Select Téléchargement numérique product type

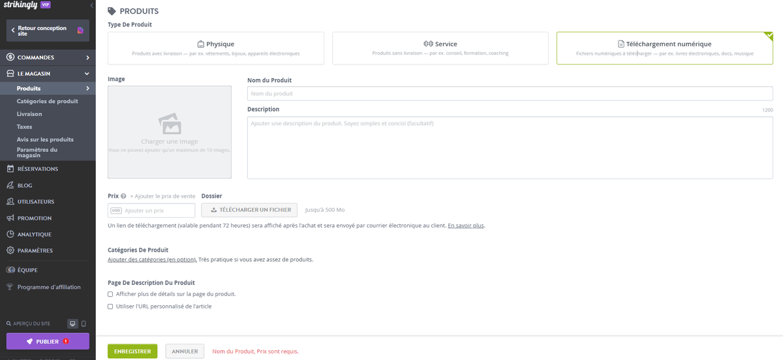(x=665, y=48)
